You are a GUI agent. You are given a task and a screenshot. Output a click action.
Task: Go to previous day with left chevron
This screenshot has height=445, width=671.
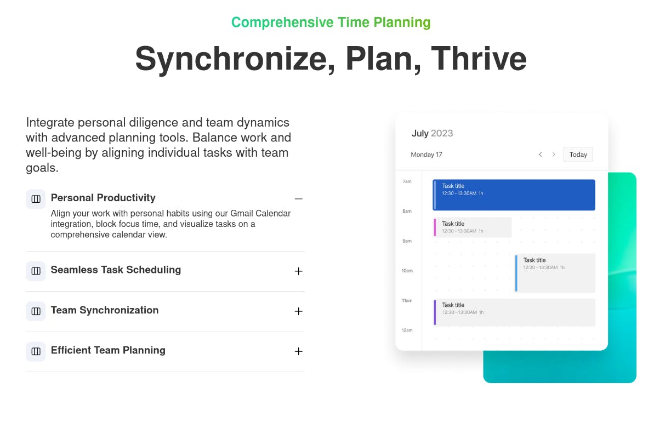(x=540, y=155)
